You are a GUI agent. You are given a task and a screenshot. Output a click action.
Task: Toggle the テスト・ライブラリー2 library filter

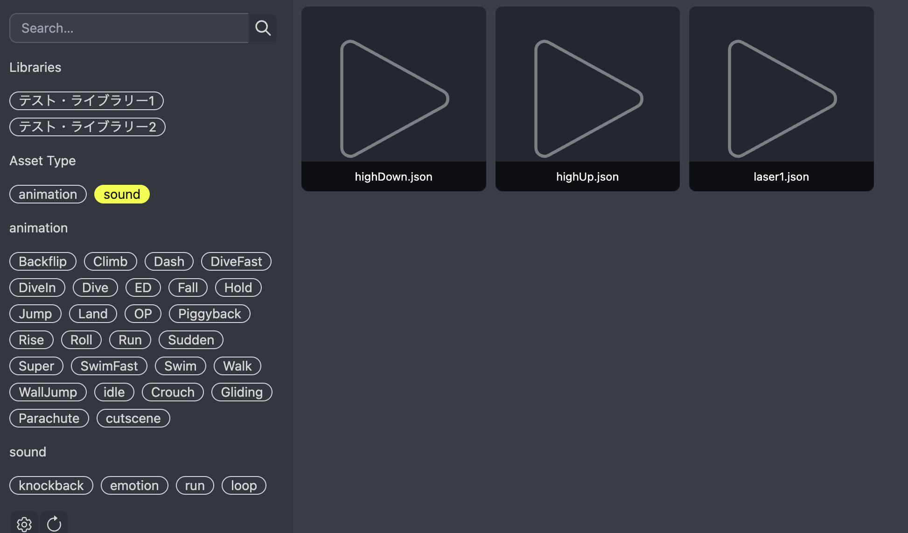click(x=87, y=127)
